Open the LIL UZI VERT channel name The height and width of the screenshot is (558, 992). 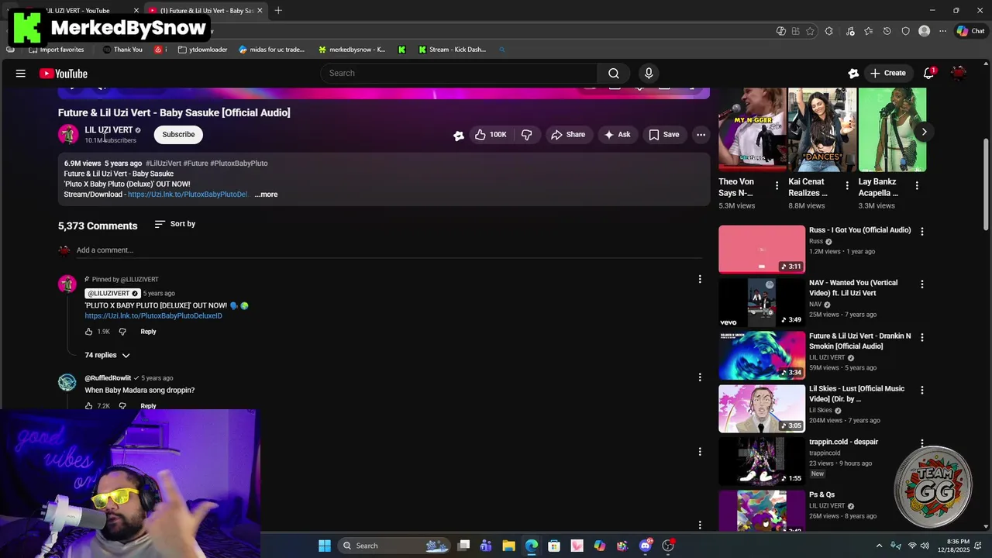coord(108,129)
